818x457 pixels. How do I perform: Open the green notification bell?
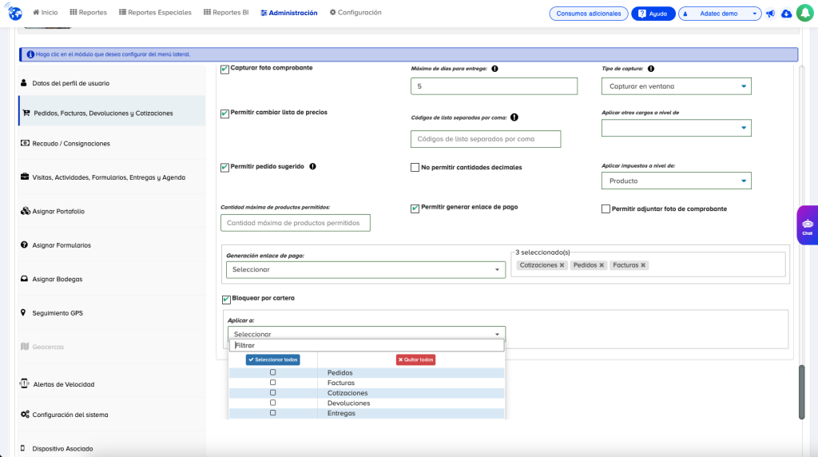click(x=805, y=13)
